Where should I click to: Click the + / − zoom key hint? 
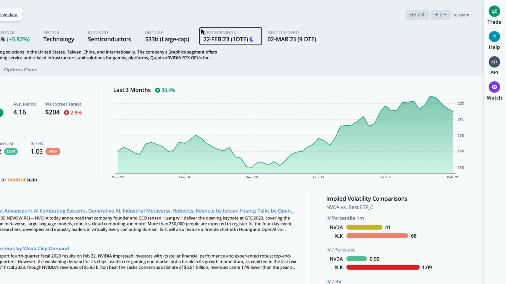click(x=441, y=15)
